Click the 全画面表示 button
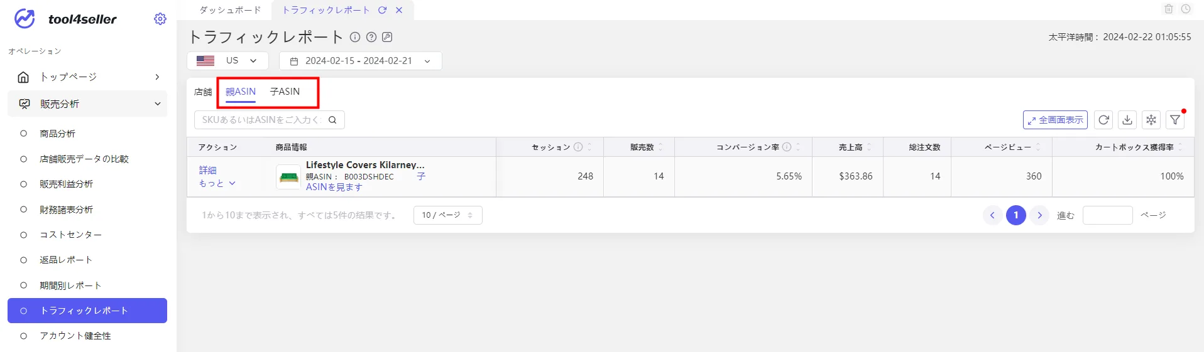The image size is (1204, 352). pyautogui.click(x=1055, y=120)
